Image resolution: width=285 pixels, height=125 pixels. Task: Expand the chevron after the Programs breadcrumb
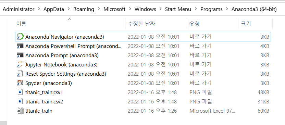click(x=227, y=9)
